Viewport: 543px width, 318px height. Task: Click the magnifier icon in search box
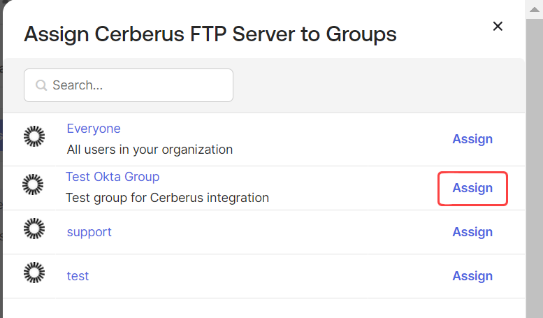point(41,85)
